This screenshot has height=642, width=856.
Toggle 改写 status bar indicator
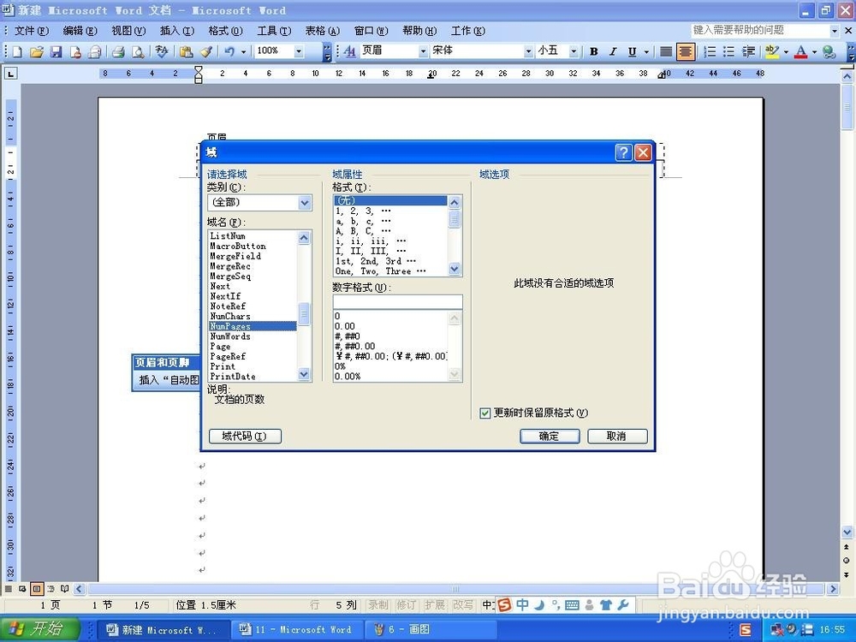click(463, 605)
